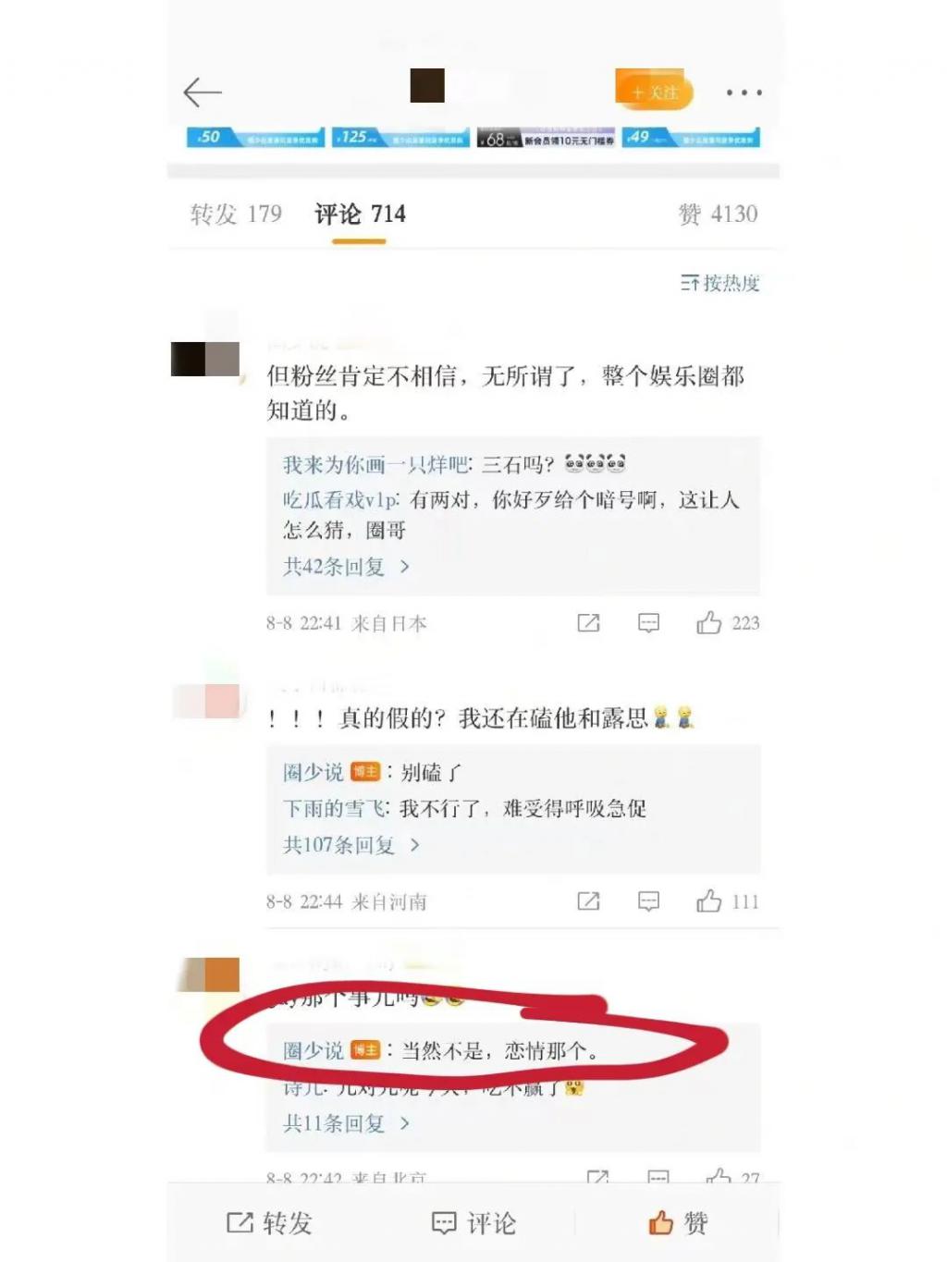Switch to the 转发 179 tab
947x1262 pixels.
tap(236, 214)
